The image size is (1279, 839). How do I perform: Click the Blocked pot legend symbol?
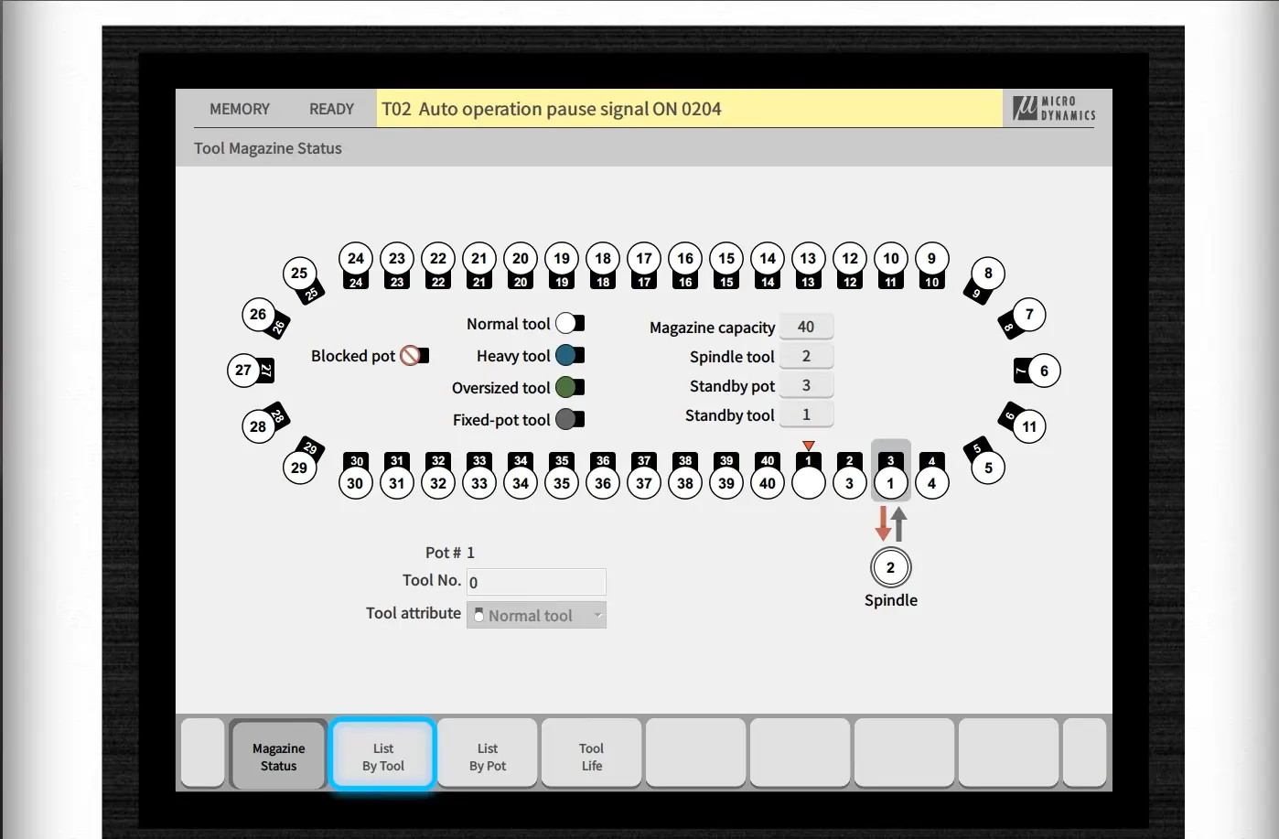[414, 355]
